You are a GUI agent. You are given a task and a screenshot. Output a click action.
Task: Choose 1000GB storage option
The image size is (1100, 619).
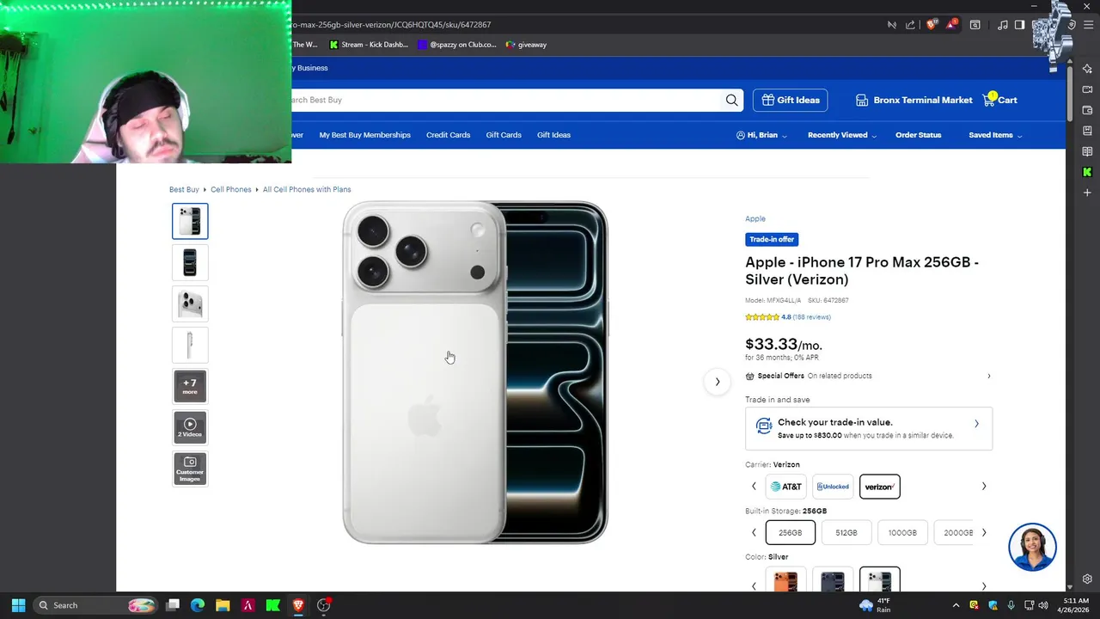(902, 532)
